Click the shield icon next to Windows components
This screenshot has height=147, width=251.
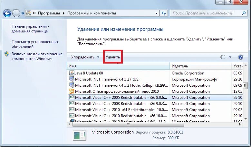click(7, 54)
